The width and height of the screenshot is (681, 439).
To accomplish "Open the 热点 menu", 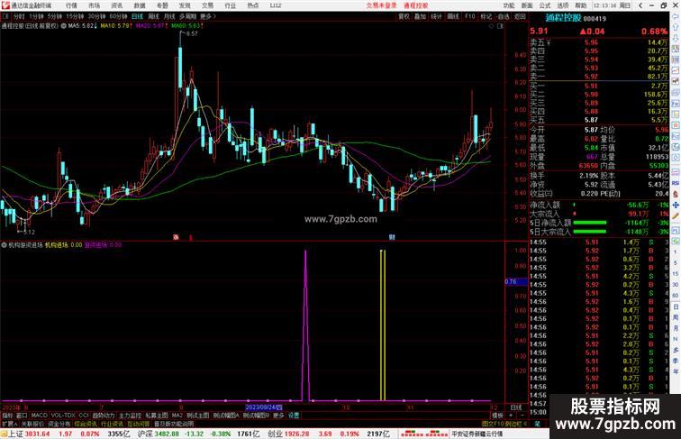I will click(x=253, y=5).
